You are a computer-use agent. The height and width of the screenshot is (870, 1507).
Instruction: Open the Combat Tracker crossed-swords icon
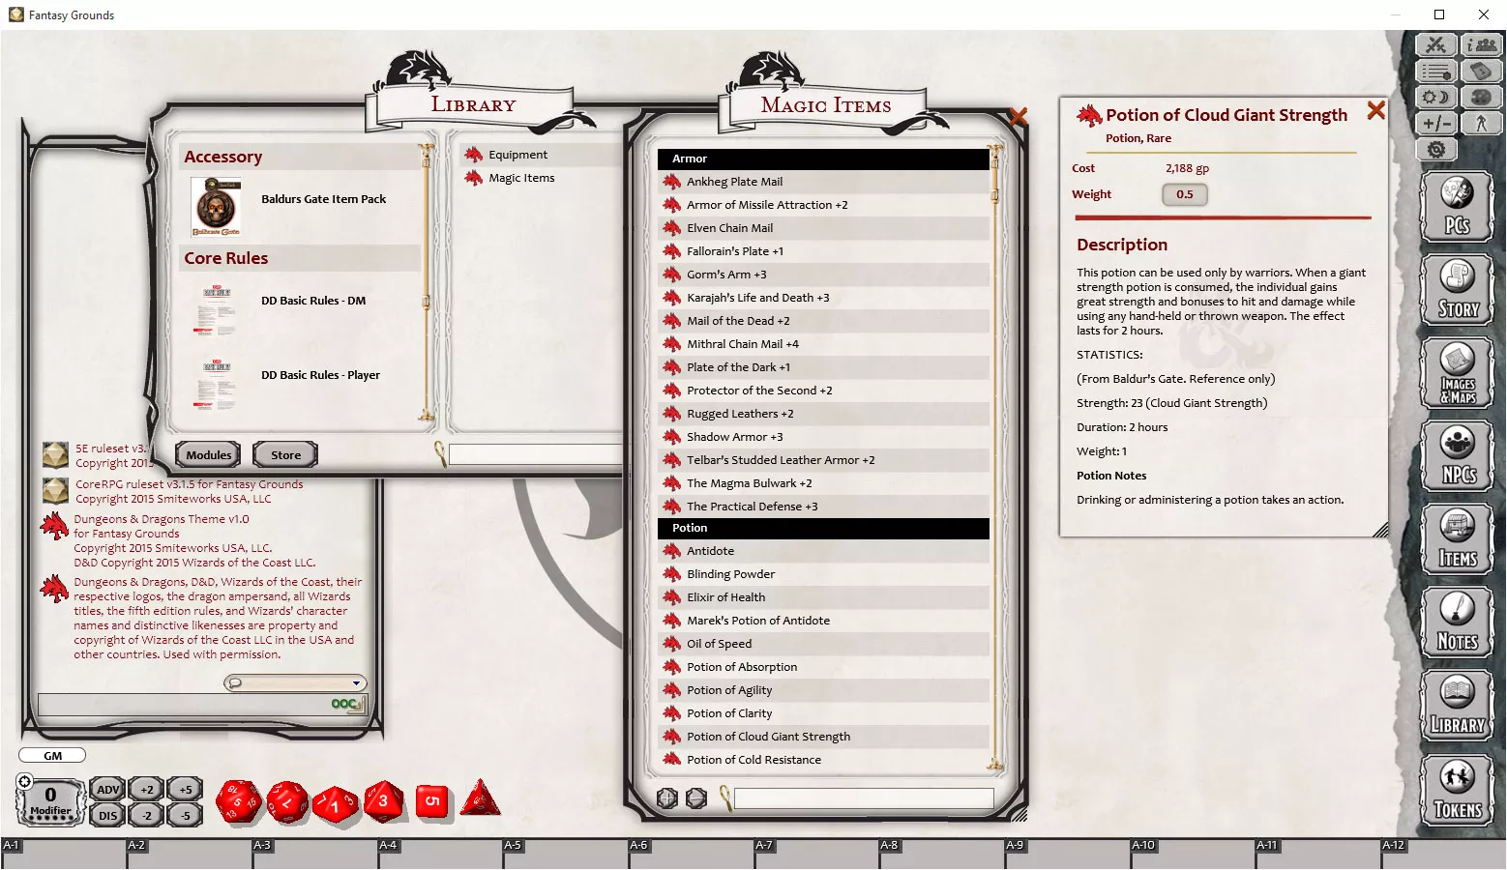click(1436, 45)
